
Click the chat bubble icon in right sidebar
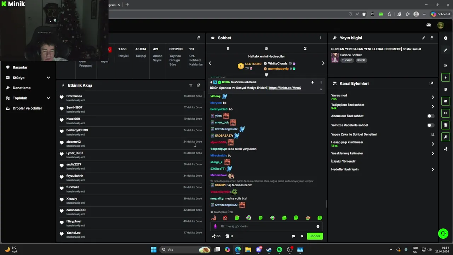click(446, 101)
